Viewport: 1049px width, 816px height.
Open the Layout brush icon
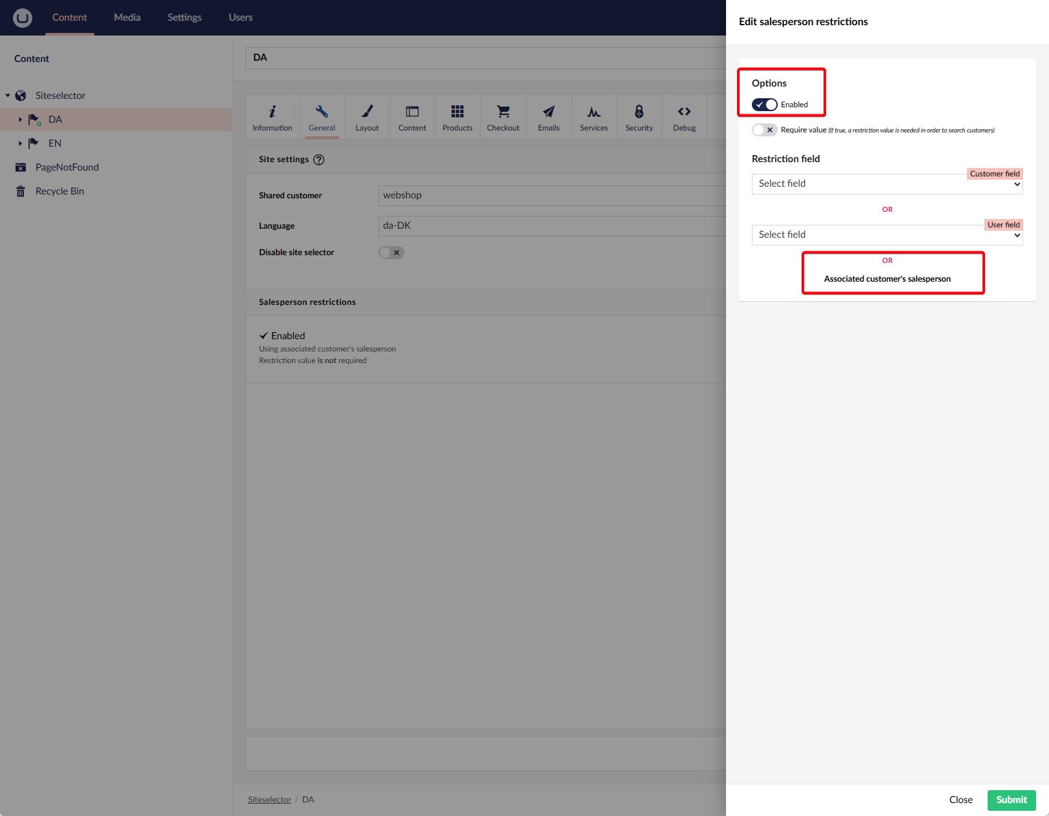(367, 112)
